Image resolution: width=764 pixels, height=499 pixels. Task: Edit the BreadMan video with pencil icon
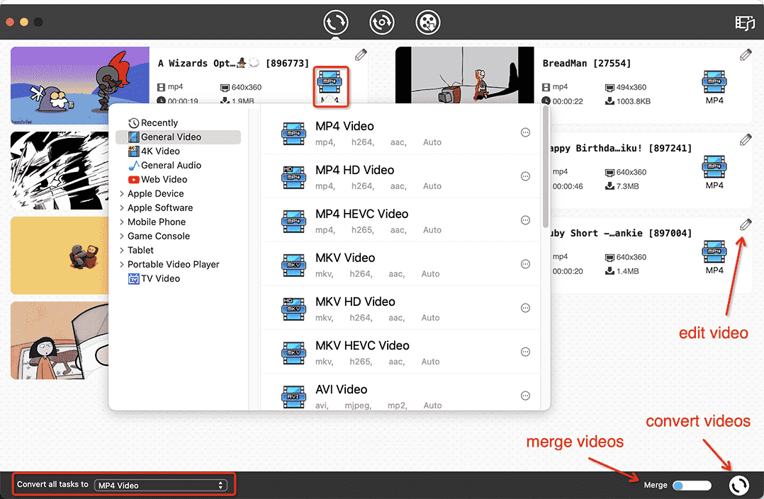[746, 55]
